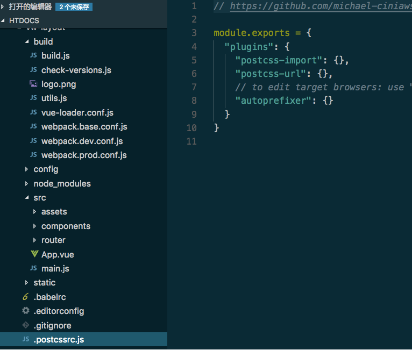Screen dimensions: 412x350
Task: Click the babel icon next to .babelrc
Action: (25, 296)
